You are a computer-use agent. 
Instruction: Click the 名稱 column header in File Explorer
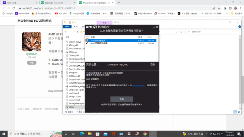click(x=67, y=37)
